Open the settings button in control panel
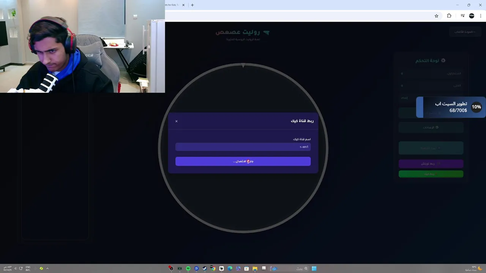The width and height of the screenshot is (486, 273). click(x=431, y=127)
